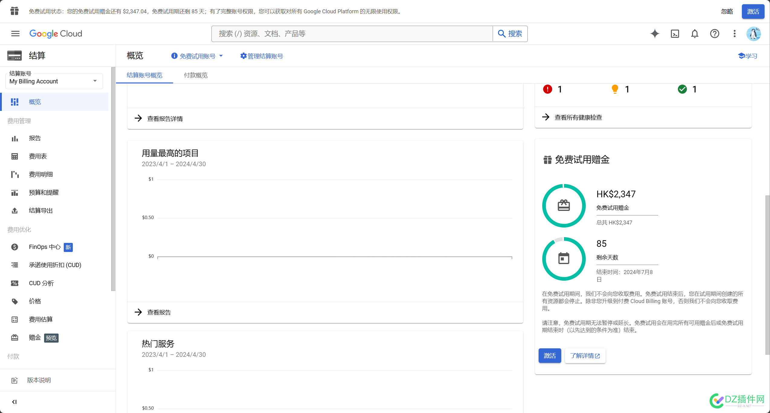The height and width of the screenshot is (413, 770).
Task: Click 管理结算账号 link
Action: click(x=262, y=56)
